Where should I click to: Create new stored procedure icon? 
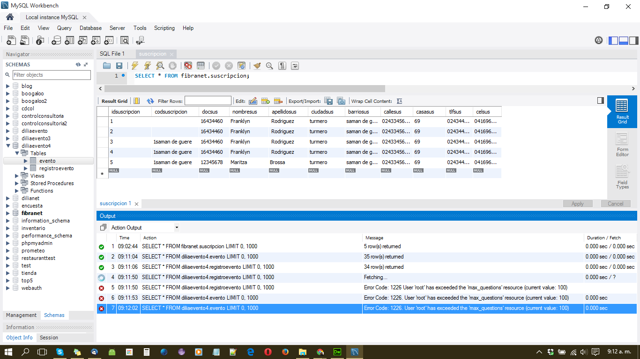(x=96, y=41)
